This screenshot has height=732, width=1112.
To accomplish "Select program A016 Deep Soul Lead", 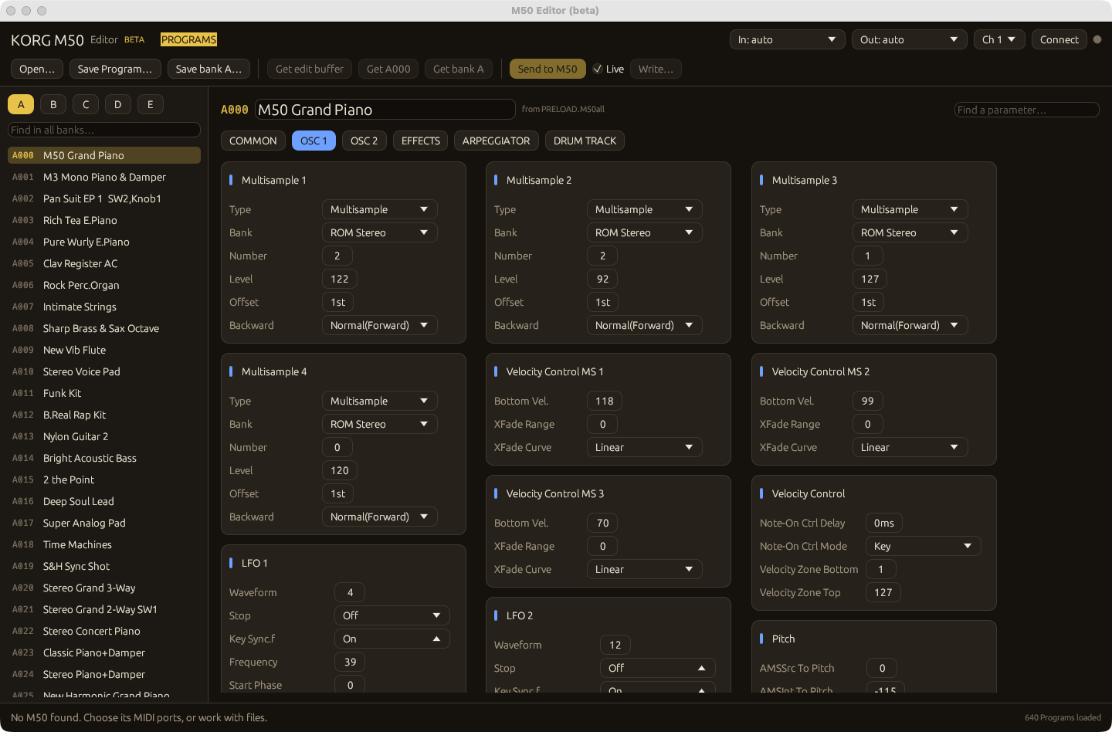I will pyautogui.click(x=104, y=501).
